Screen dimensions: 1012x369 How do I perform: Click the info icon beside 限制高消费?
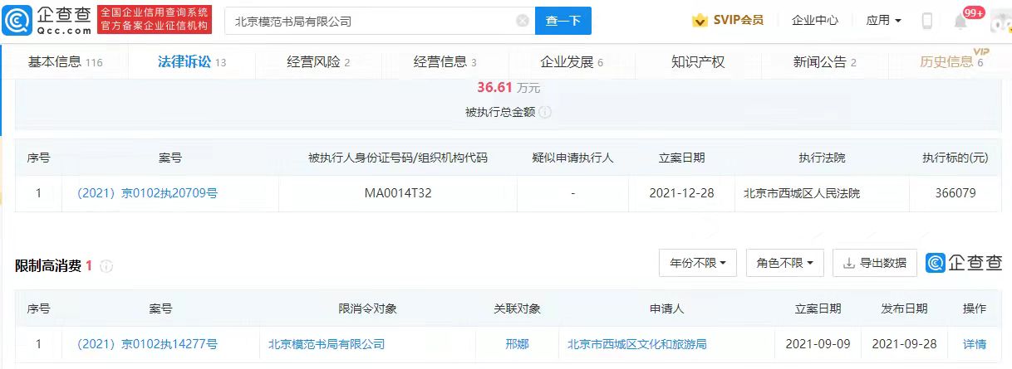[106, 267]
